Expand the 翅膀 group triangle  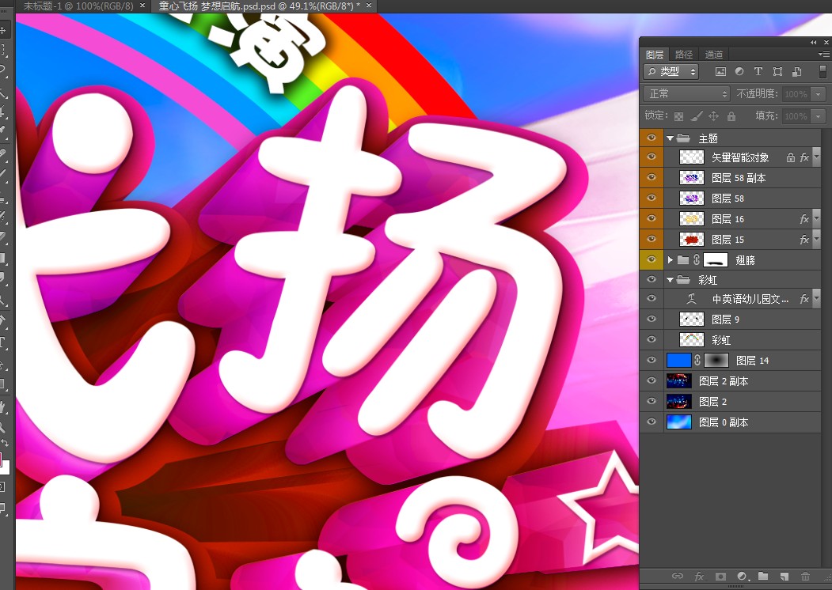[x=671, y=259]
